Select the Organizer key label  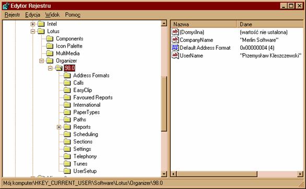point(66,61)
